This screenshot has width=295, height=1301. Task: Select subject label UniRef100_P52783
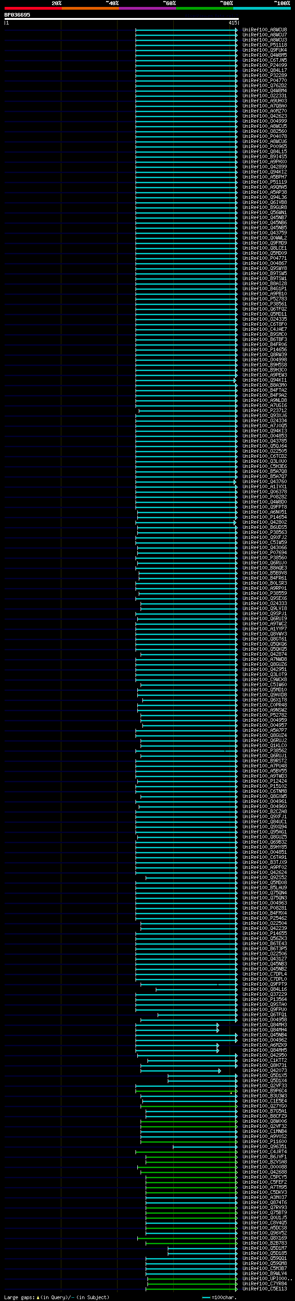[x=265, y=299]
